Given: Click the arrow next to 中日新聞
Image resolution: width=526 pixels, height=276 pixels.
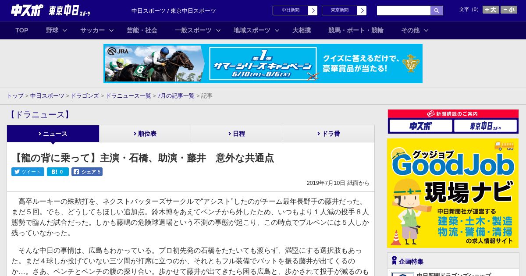Looking at the screenshot, I should click(313, 11).
